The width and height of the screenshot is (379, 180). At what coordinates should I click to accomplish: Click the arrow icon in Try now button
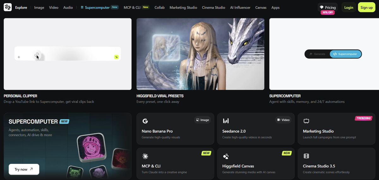point(31,169)
